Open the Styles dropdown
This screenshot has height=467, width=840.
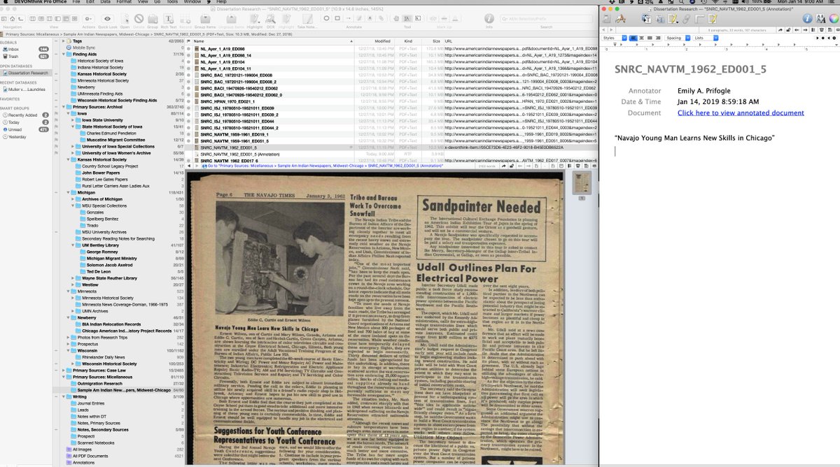click(615, 38)
